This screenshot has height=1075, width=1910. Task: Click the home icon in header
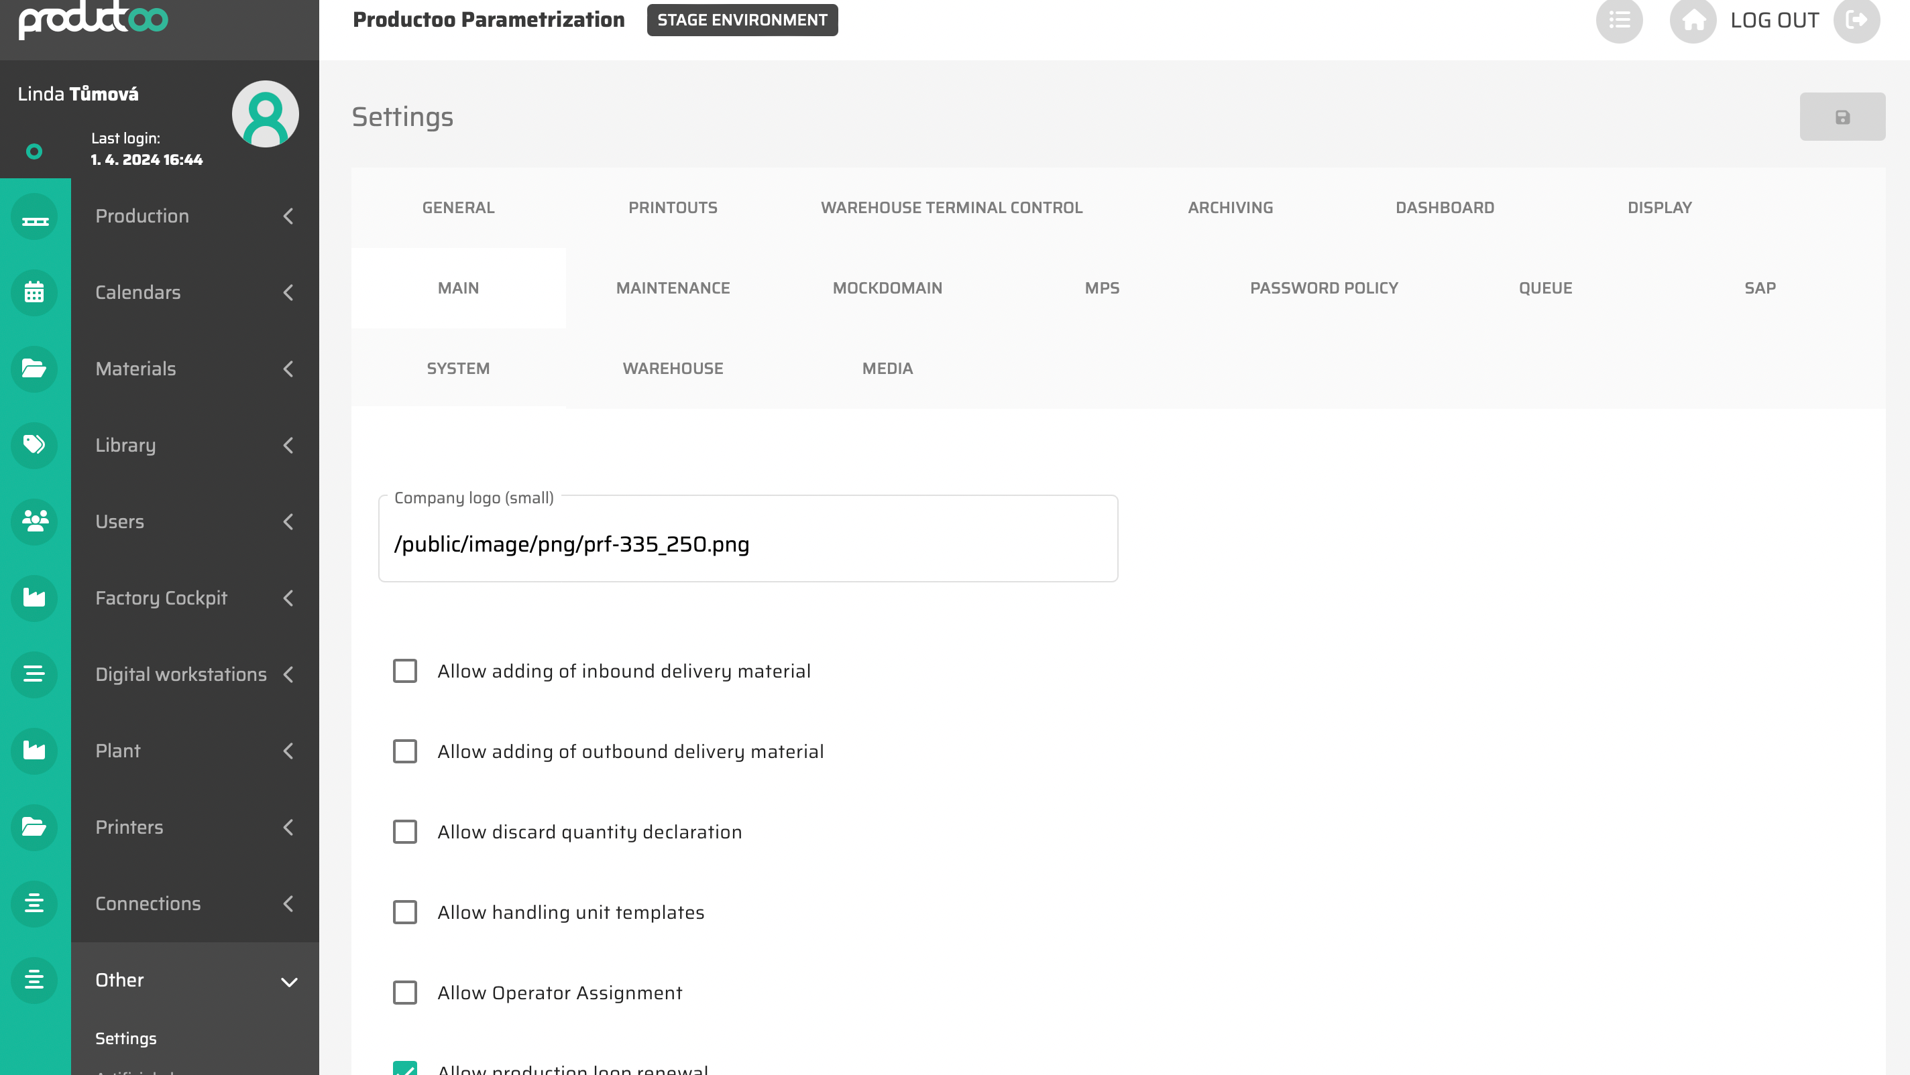click(1693, 21)
